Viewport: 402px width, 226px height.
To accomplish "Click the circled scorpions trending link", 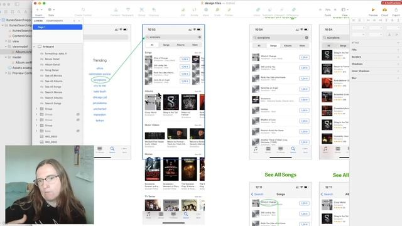I will tap(100, 80).
